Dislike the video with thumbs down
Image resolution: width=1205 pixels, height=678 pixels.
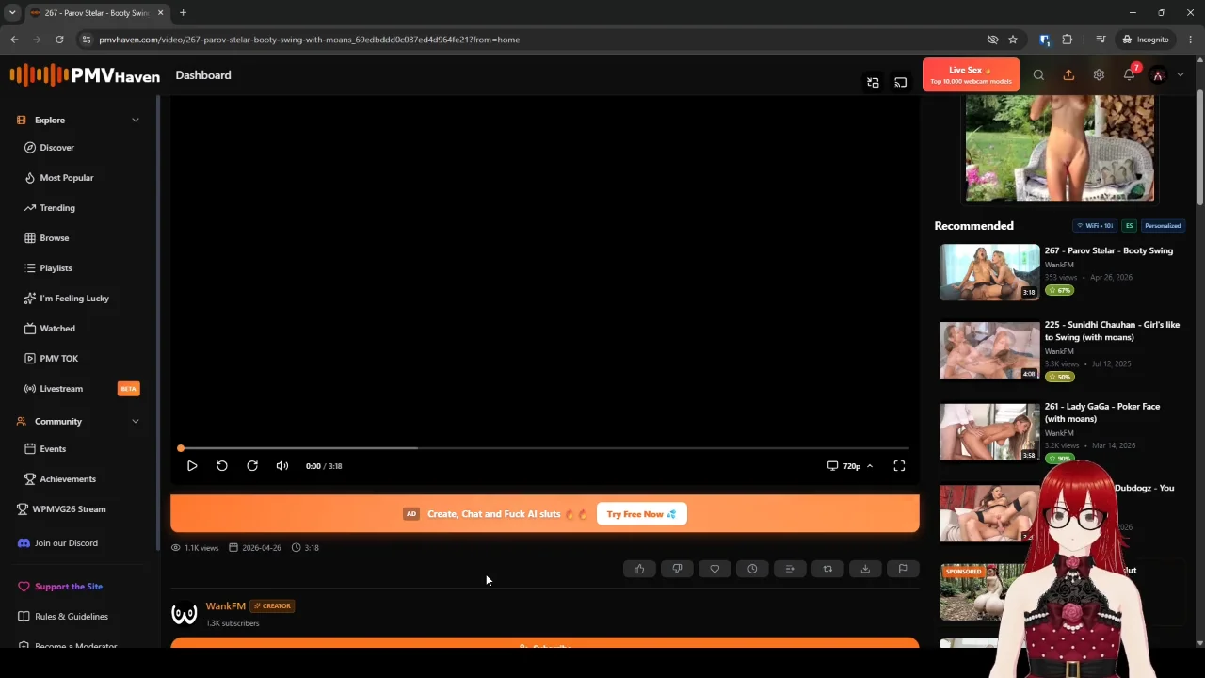(677, 569)
